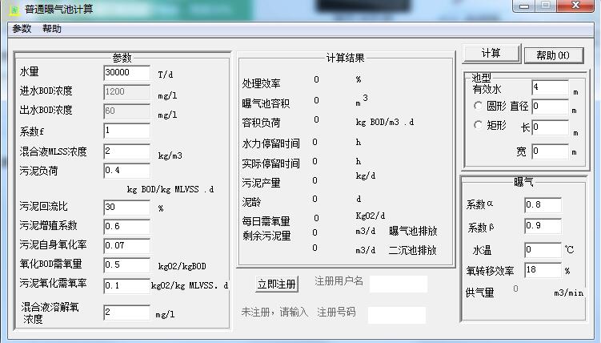Click the 剩余污泥量 result label
601x343 pixels.
point(266,236)
